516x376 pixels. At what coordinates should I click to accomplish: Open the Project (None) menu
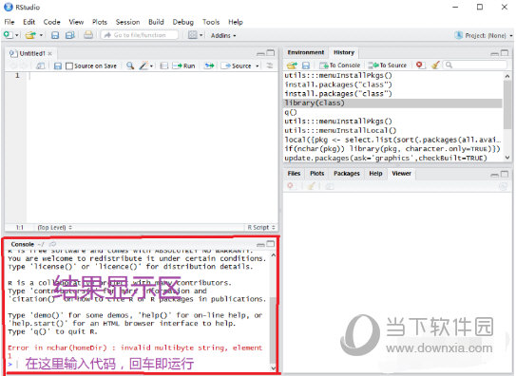[484, 35]
